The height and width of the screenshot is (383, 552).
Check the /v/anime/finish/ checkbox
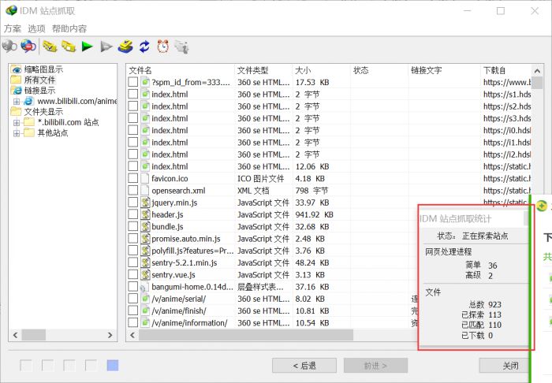133,310
